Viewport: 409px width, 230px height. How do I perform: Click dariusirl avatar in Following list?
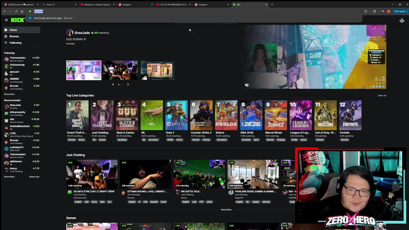pos(6,73)
